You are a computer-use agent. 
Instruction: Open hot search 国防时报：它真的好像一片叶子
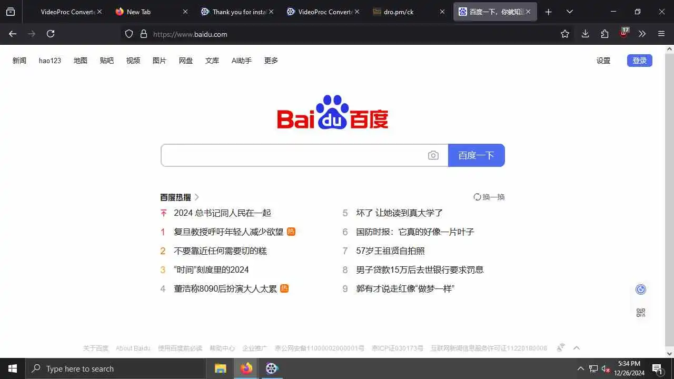[415, 232]
